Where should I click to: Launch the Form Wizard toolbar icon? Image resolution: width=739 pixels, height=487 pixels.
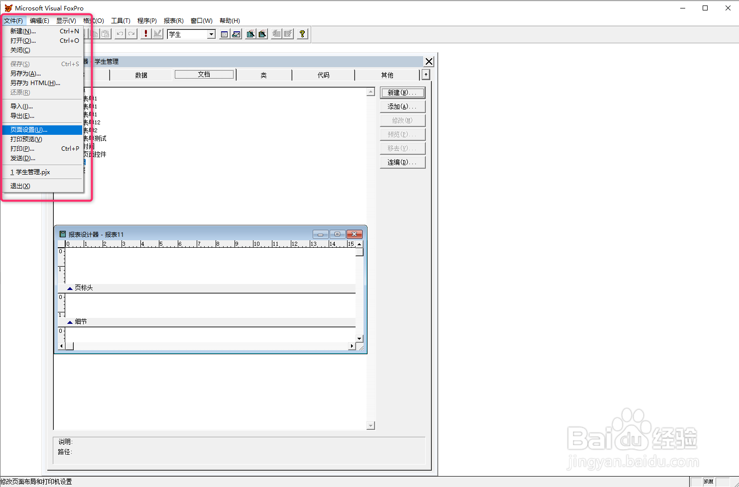click(x=250, y=34)
